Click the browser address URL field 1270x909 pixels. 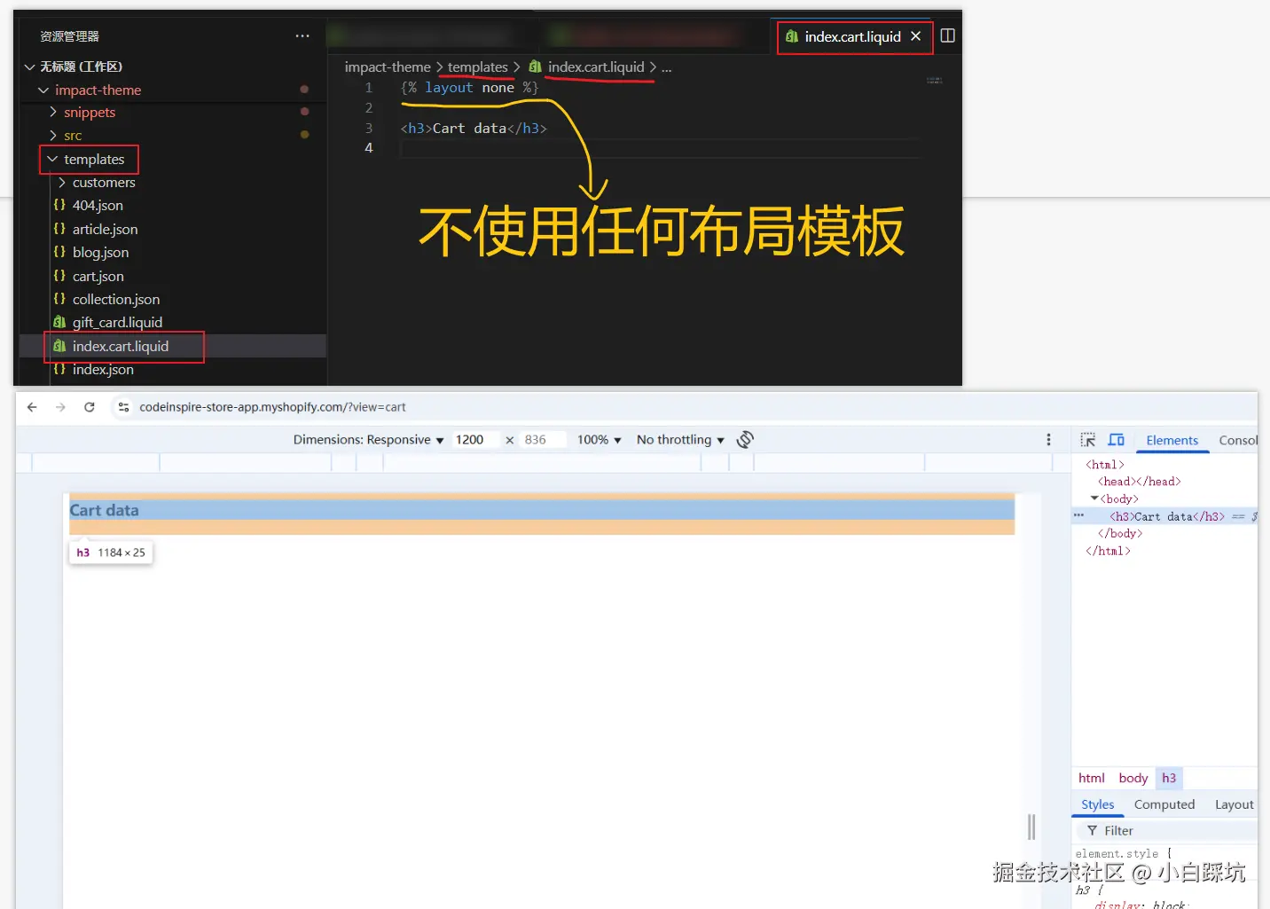pyautogui.click(x=272, y=407)
